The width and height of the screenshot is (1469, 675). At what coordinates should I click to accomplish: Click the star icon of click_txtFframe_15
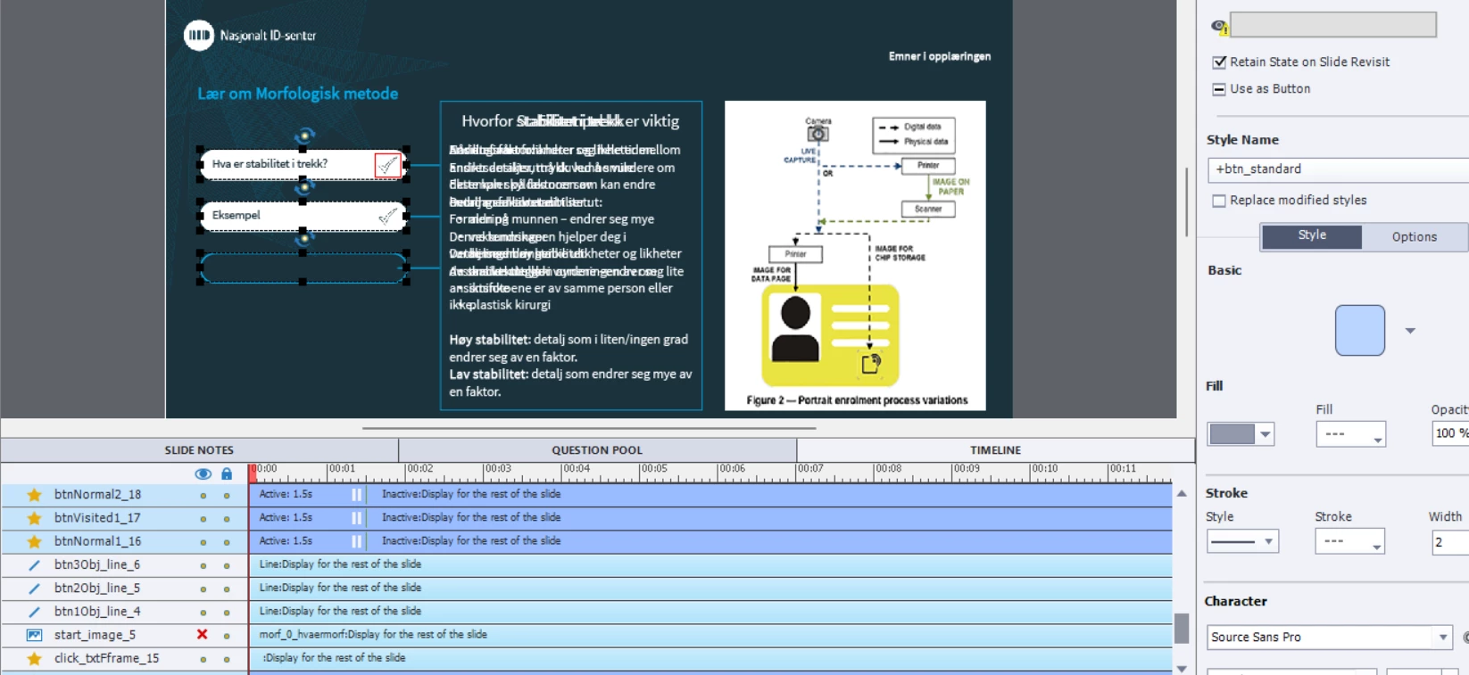pos(35,659)
